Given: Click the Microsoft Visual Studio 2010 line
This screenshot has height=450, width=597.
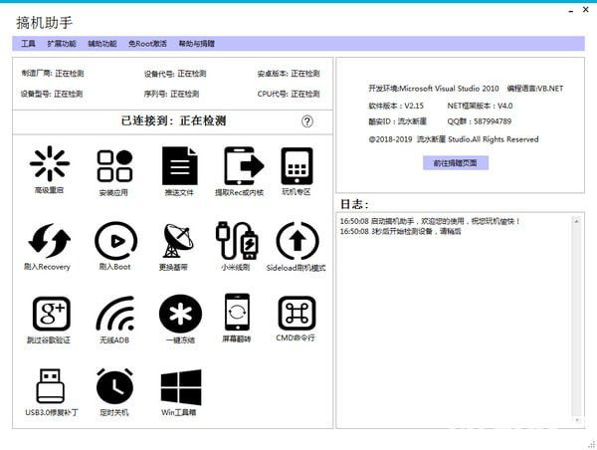Looking at the screenshot, I should 434,89.
